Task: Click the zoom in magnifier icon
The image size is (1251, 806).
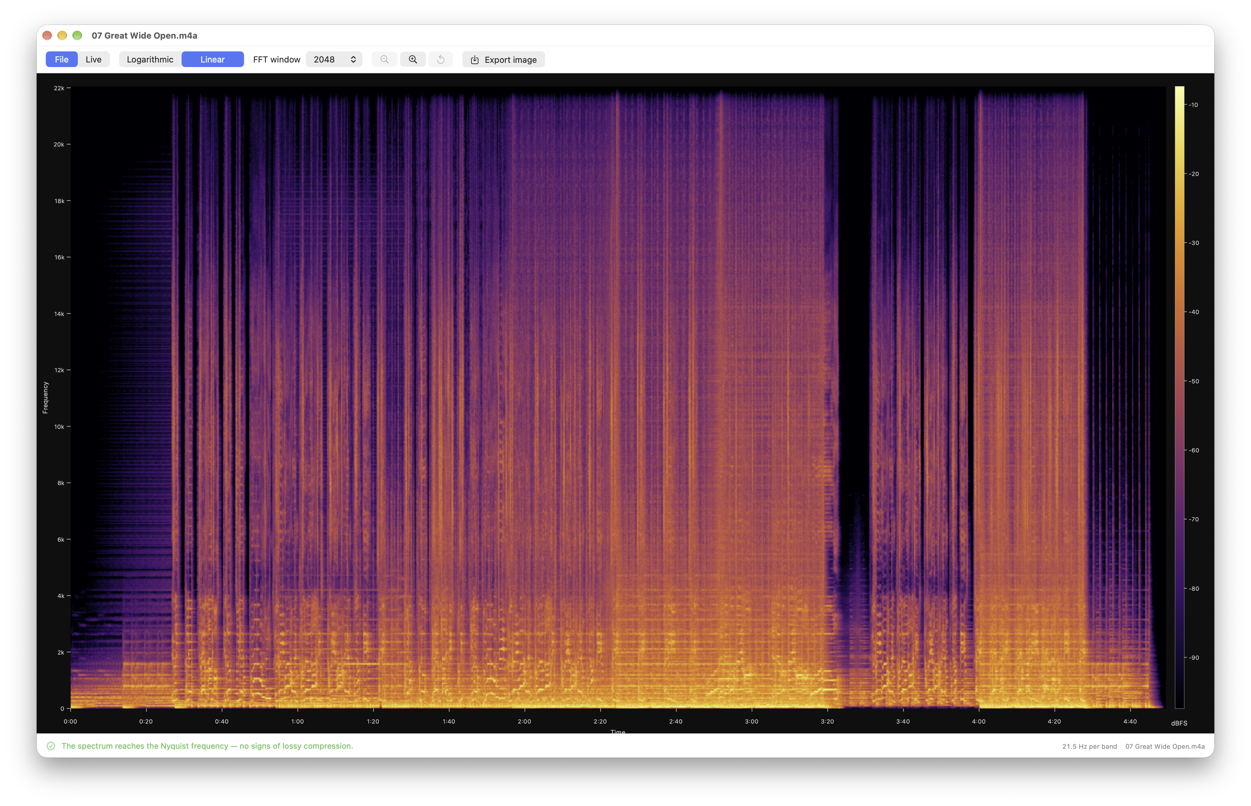Action: 413,60
